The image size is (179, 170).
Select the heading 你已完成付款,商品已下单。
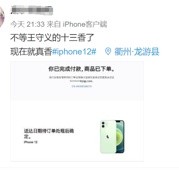(x=81, y=69)
